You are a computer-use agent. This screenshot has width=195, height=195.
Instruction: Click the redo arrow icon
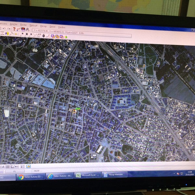(x=9, y=29)
